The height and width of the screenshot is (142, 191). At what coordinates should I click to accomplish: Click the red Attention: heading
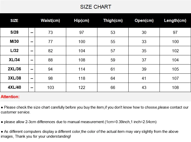[10, 97]
